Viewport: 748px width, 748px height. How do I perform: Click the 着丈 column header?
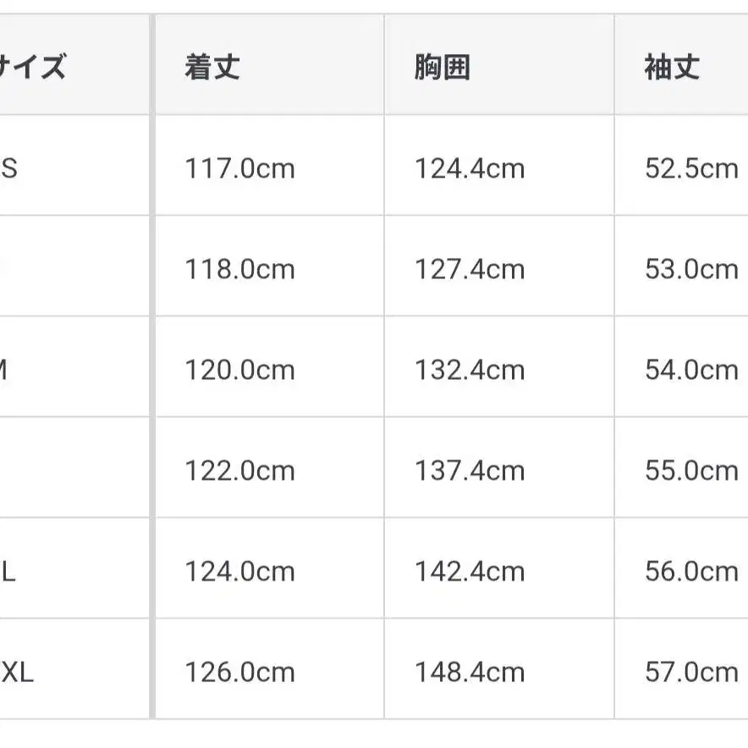coord(212,67)
